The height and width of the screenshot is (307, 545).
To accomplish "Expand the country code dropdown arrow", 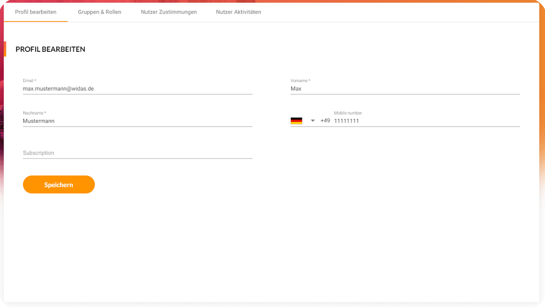I will (313, 121).
